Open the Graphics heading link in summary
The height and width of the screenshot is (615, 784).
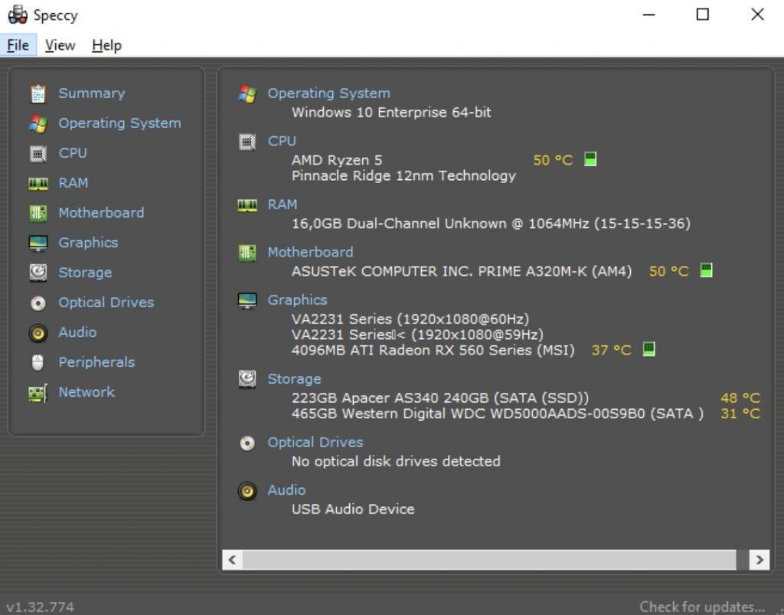pos(297,300)
